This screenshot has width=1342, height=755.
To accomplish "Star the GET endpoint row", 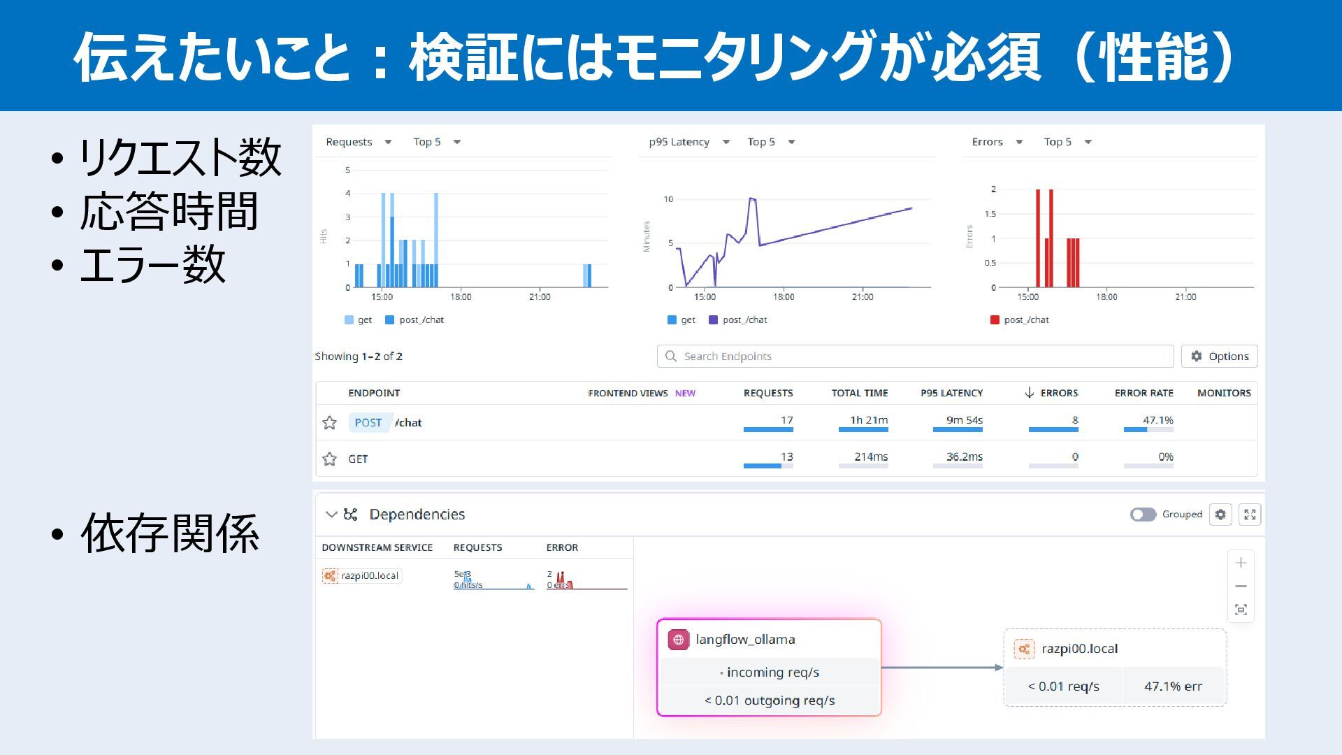I will pos(329,459).
